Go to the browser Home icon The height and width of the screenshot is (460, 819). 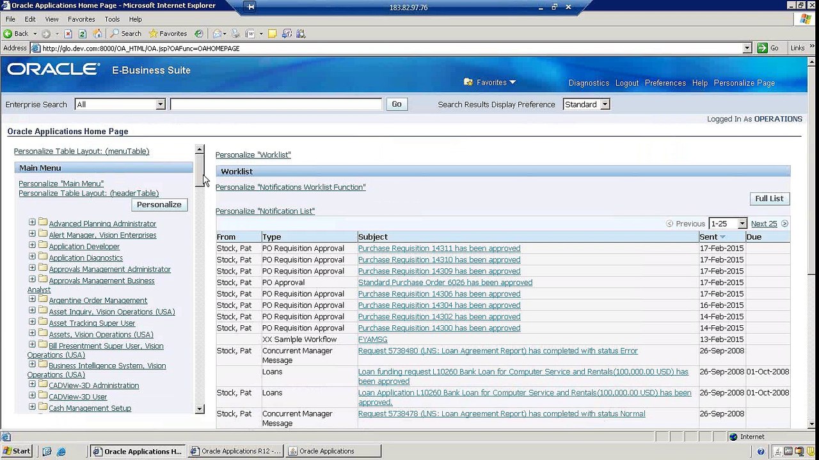click(x=97, y=33)
